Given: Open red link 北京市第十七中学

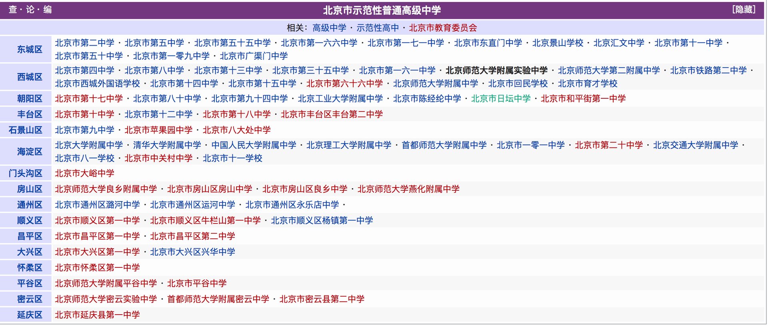Looking at the screenshot, I should pos(89,99).
